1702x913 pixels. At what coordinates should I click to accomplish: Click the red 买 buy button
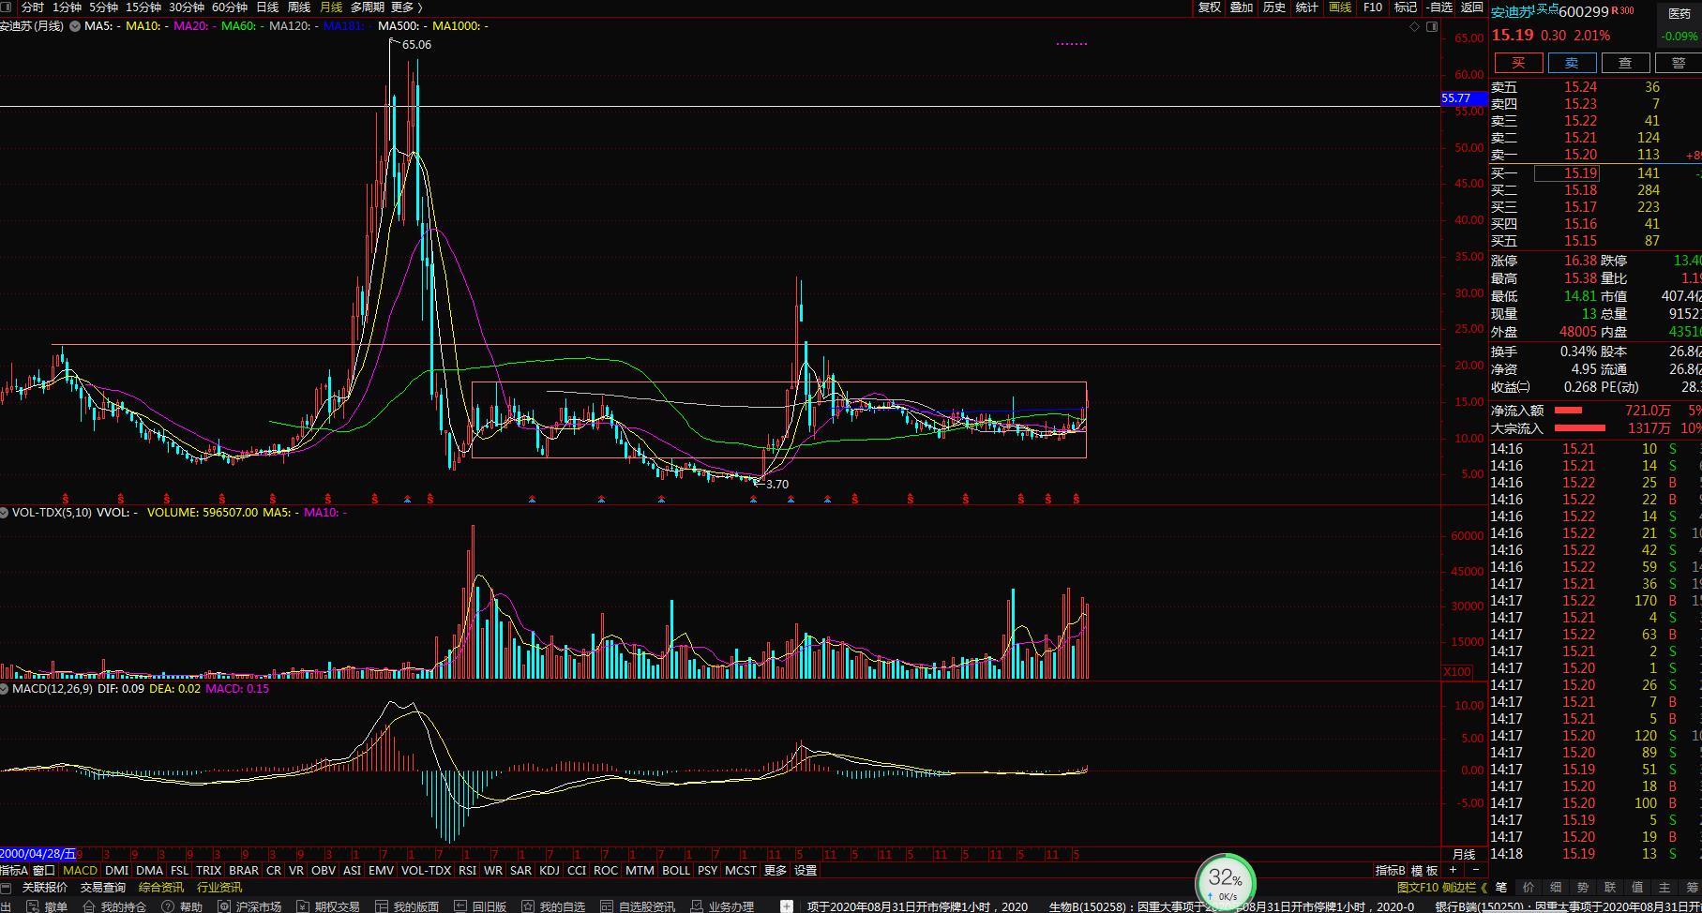pos(1518,63)
